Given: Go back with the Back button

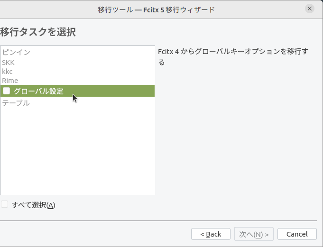Looking at the screenshot, I should coord(211,234).
